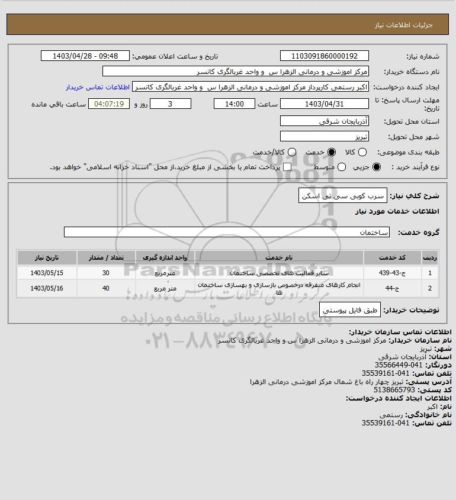Select the کالا radio button
Image resolution: width=456 pixels, height=500 pixels.
pos(362,153)
